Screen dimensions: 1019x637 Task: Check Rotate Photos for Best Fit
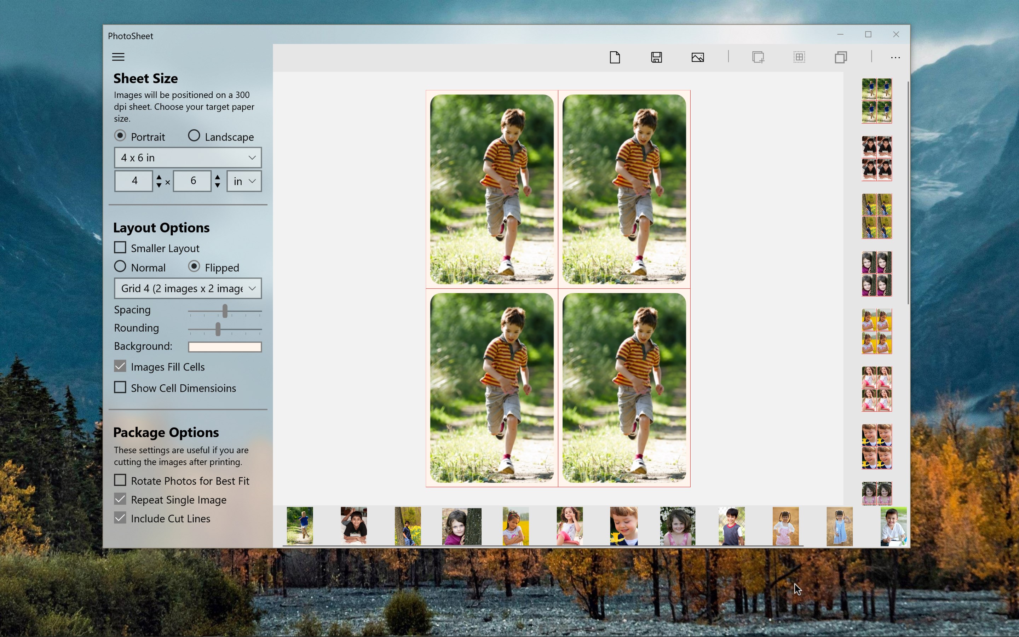120,480
